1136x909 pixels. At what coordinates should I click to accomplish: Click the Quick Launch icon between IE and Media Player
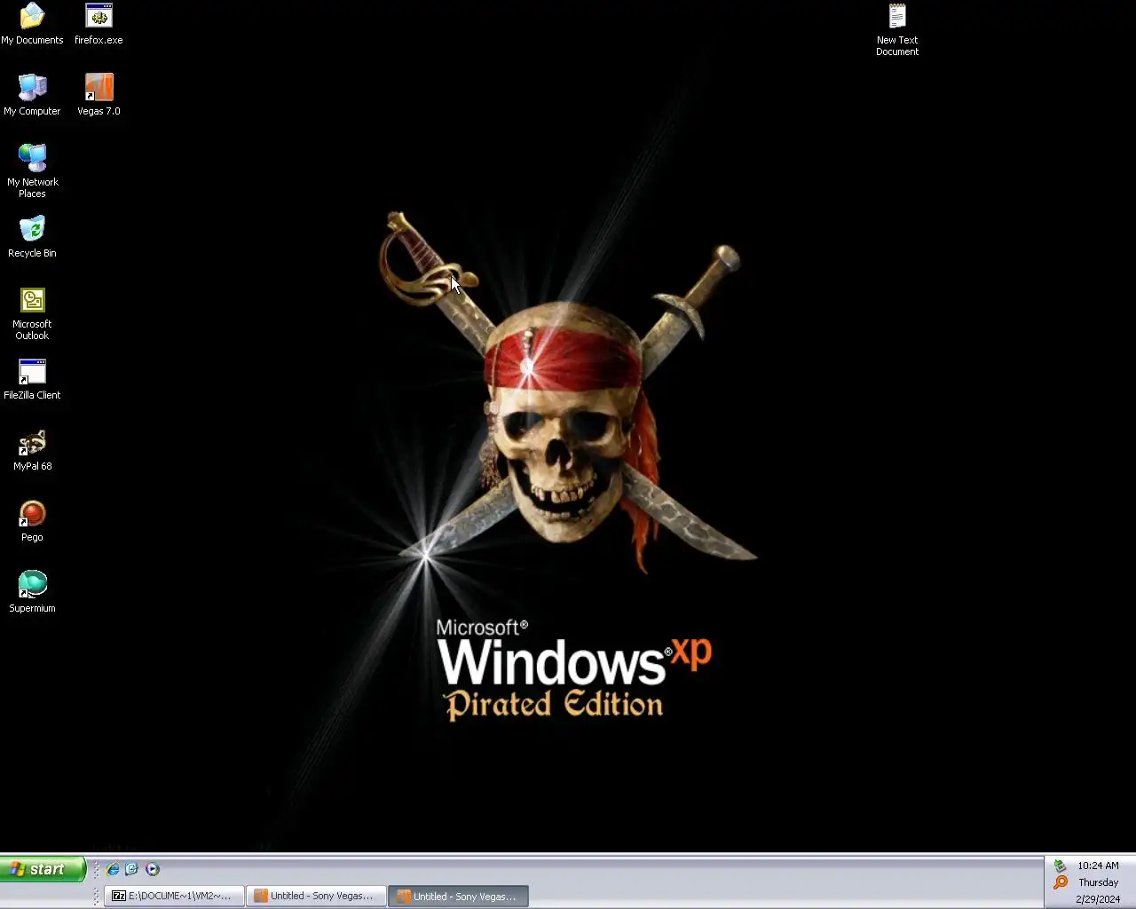[131, 869]
